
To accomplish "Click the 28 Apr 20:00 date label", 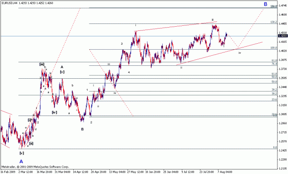I will [99, 172].
